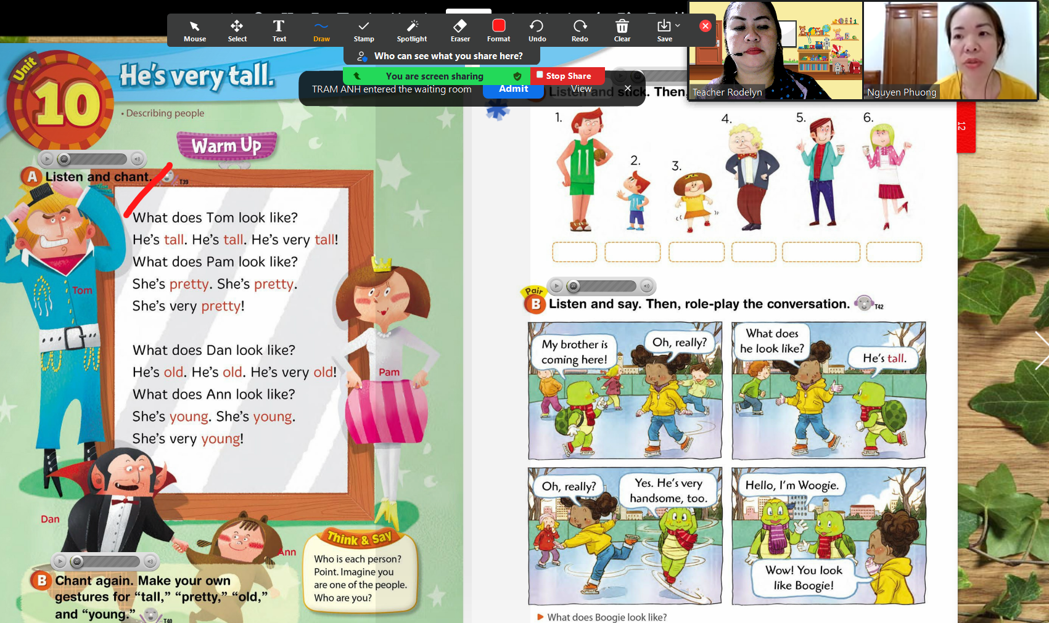Viewport: 1049px width, 623px height.
Task: Click the 'You are screen sharing' banner
Action: tap(434, 76)
